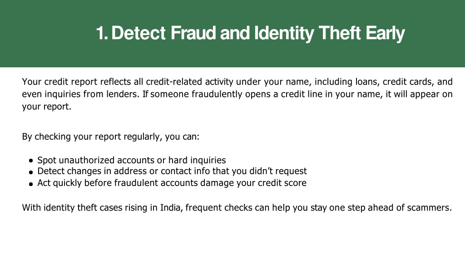Select the bullet dot before 'Act quickly'
Image resolution: width=465 pixels, height=262 pixels.
click(31, 184)
